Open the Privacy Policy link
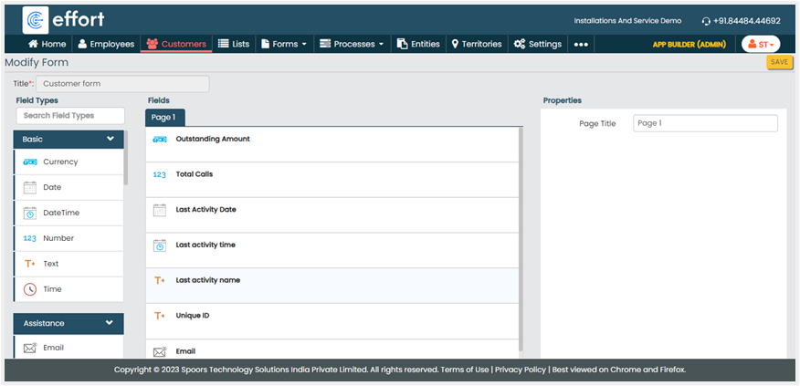Screen dimensions: 800x386 coord(521,370)
